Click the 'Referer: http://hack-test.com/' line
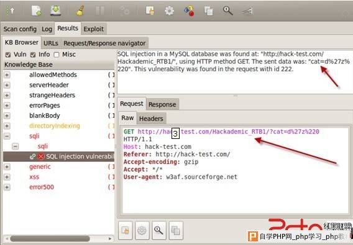Screen dimensions: 353x245 (x=176, y=154)
